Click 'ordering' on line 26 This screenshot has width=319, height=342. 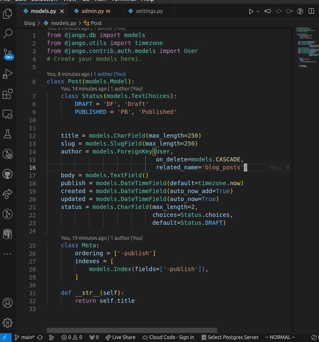[89, 254]
